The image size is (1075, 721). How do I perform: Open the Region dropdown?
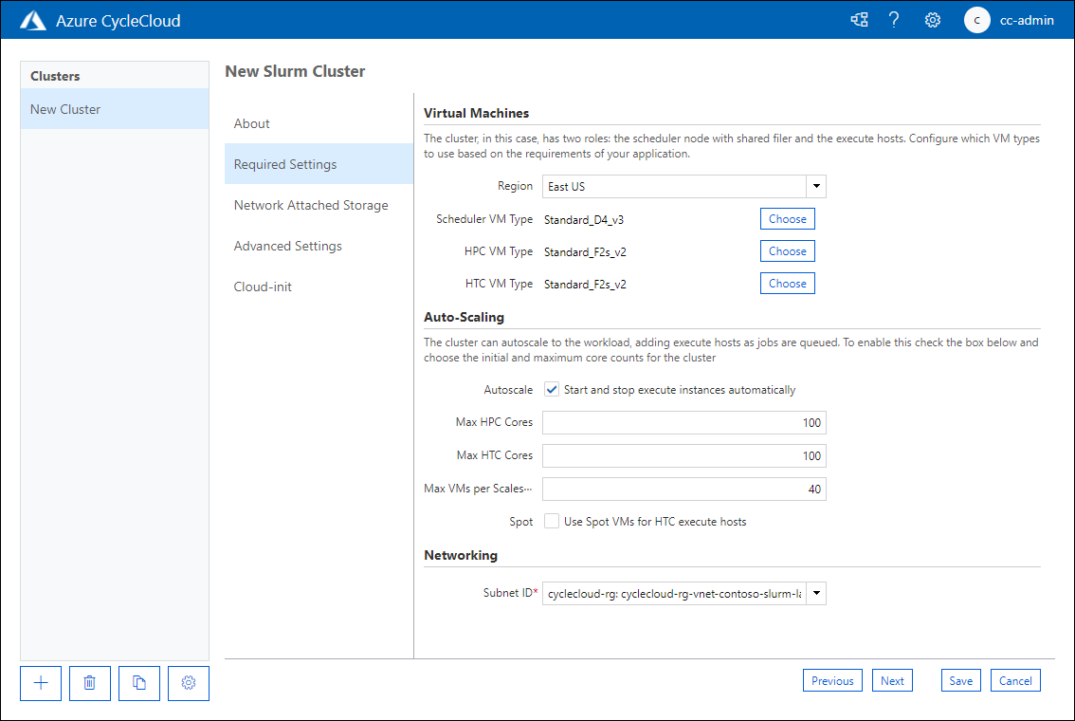[815, 186]
